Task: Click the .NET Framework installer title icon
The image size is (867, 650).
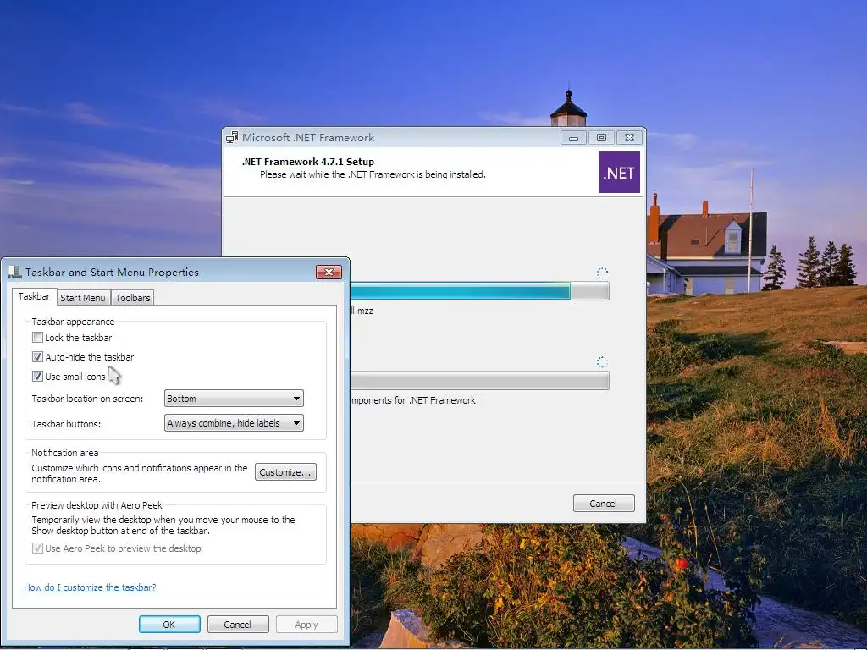Action: 232,138
